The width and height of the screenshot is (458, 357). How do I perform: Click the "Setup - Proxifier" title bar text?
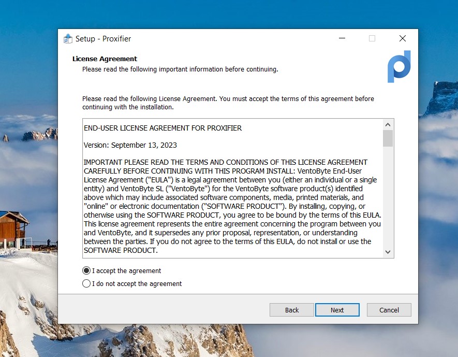click(x=103, y=39)
